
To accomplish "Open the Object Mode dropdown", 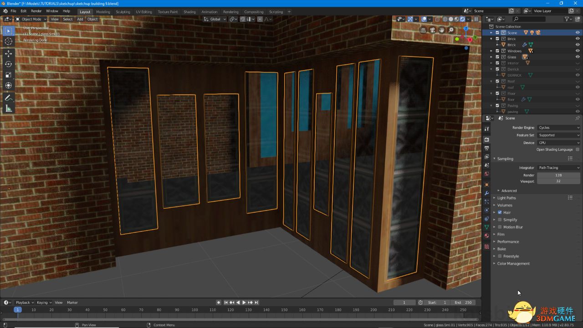I will click(x=31, y=19).
